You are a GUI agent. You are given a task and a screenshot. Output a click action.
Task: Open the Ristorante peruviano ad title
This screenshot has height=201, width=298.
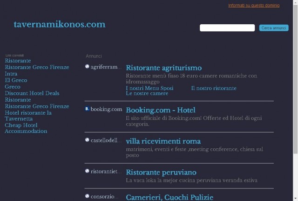(161, 172)
